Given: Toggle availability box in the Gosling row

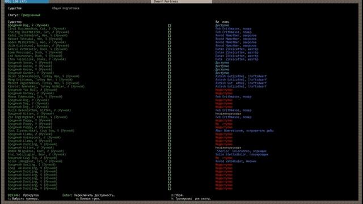Looking at the screenshot, I should [170, 165].
